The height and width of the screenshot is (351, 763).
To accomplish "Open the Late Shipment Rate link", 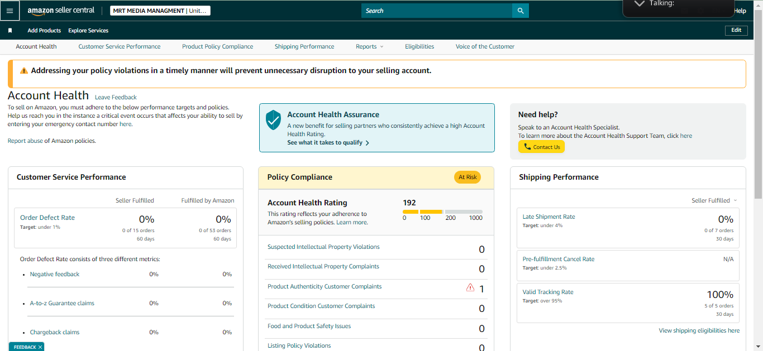I will click(x=549, y=217).
